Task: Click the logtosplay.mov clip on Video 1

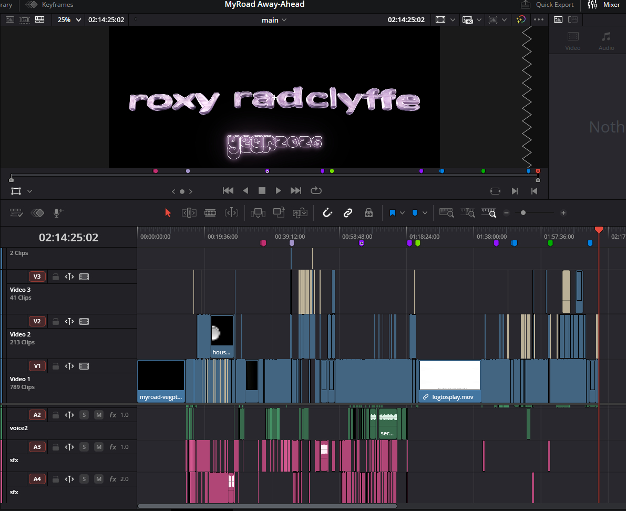Action: tap(449, 381)
